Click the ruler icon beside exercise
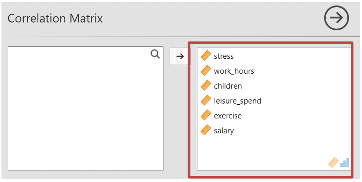362x182 pixels. point(206,116)
